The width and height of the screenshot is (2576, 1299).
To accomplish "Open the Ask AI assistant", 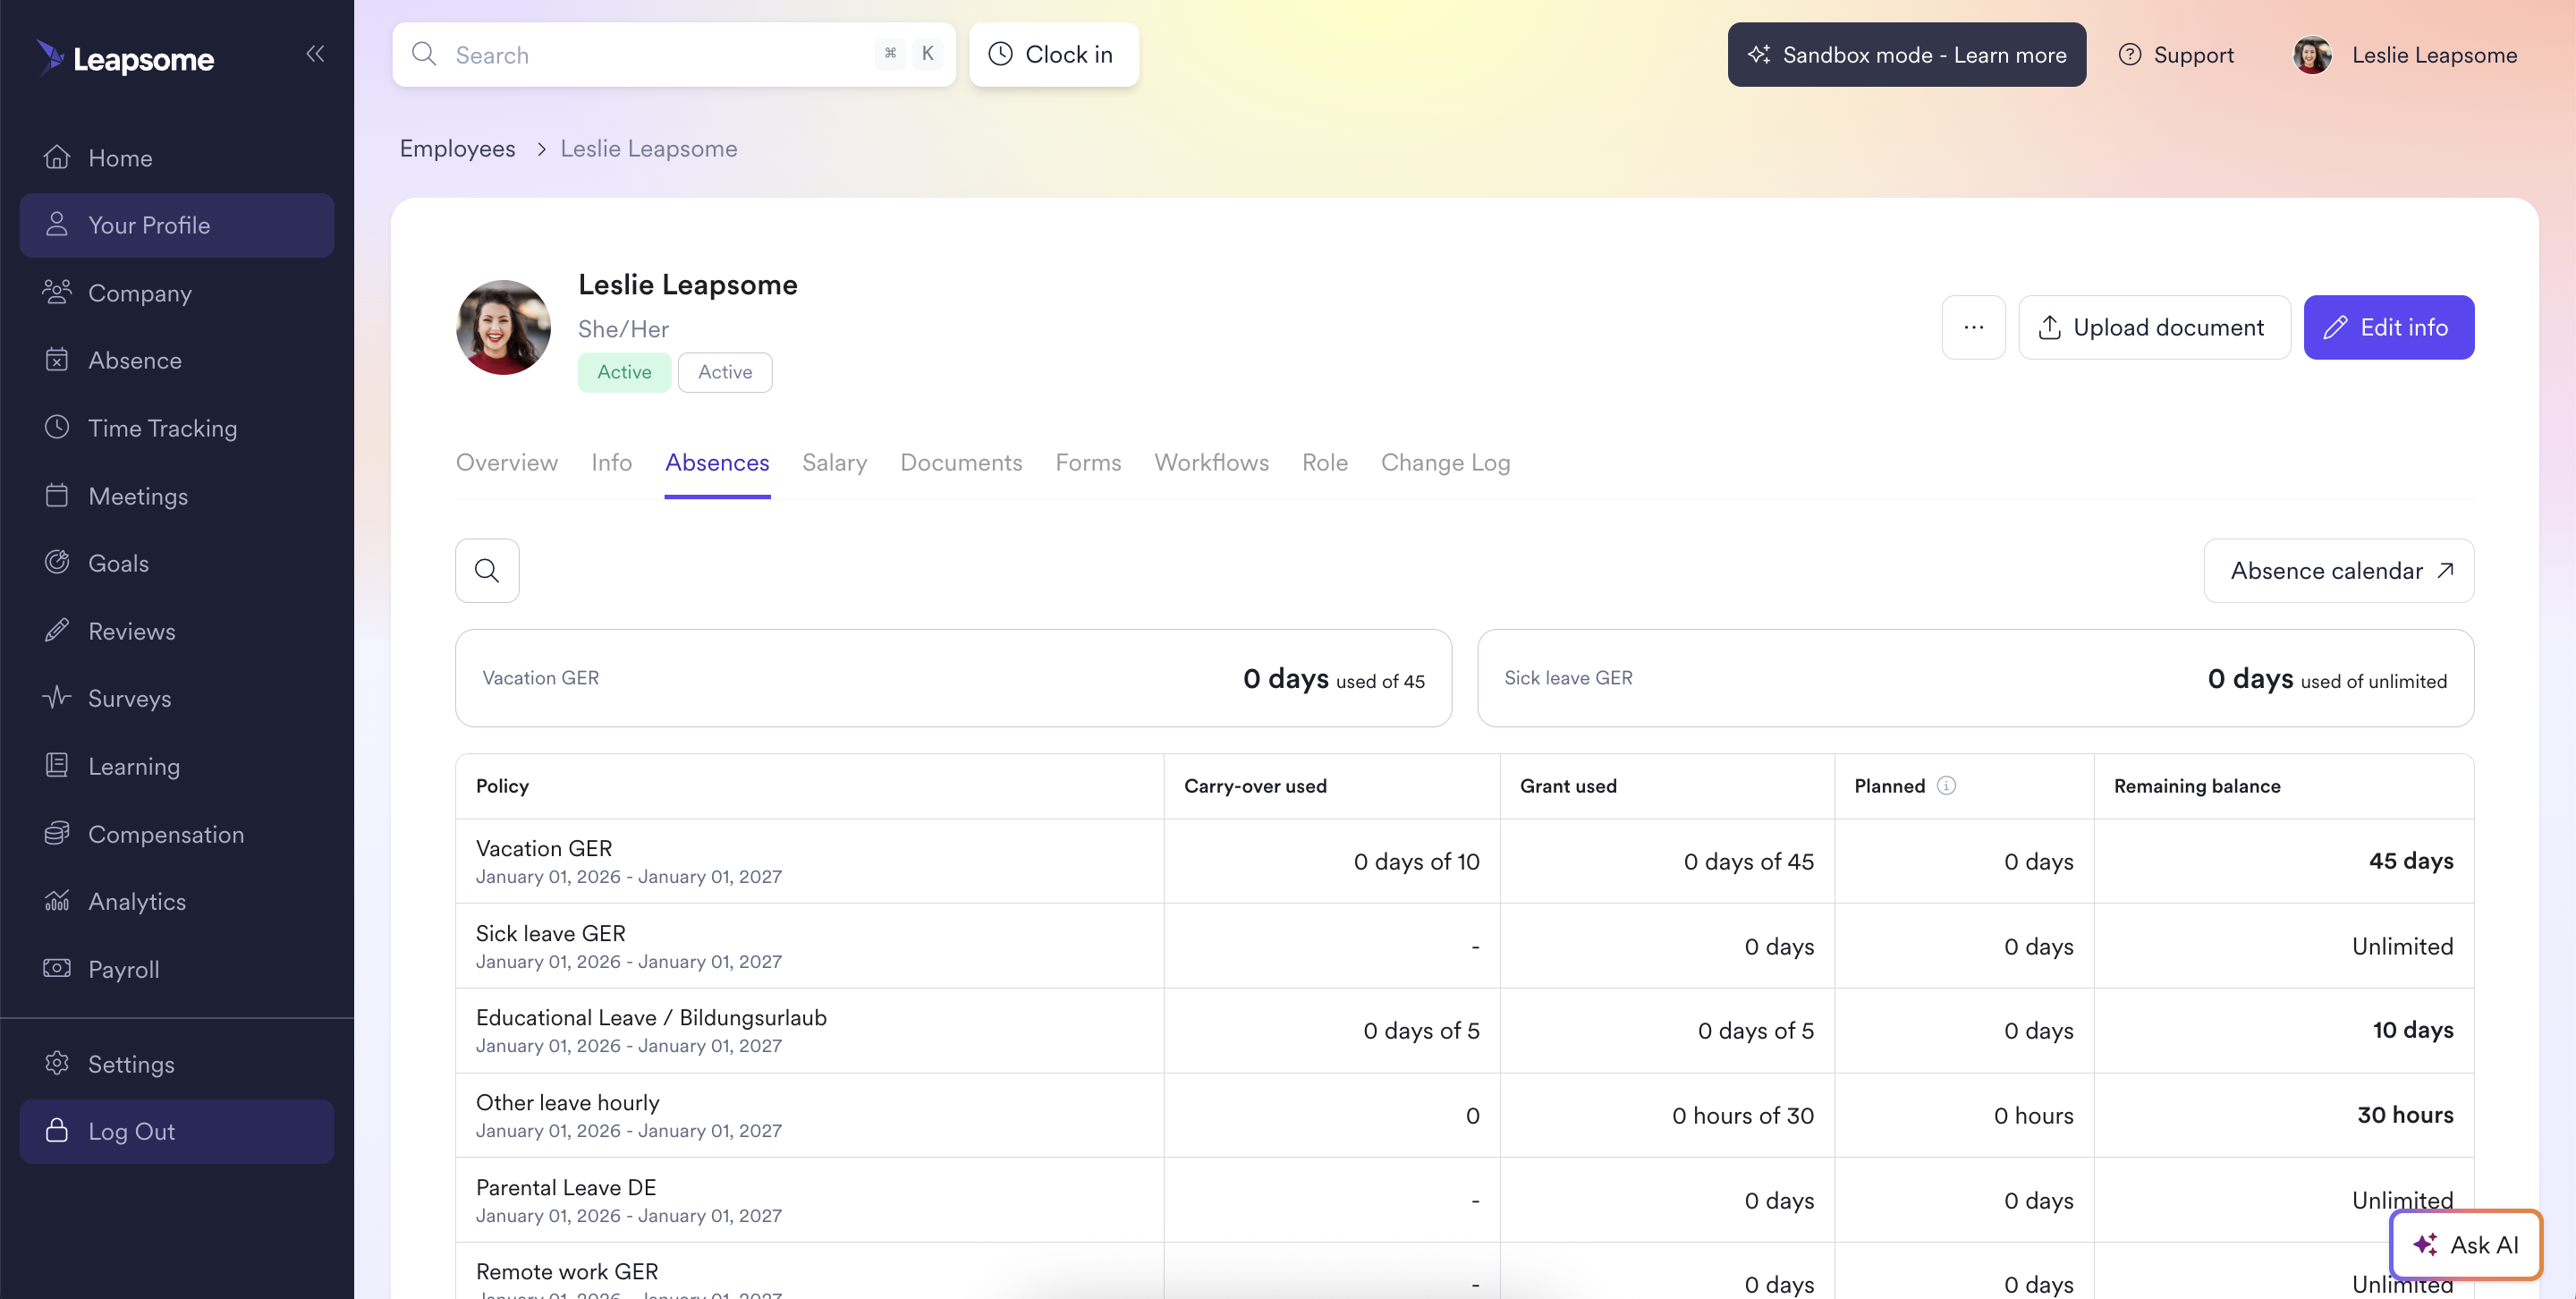I will pyautogui.click(x=2465, y=1245).
